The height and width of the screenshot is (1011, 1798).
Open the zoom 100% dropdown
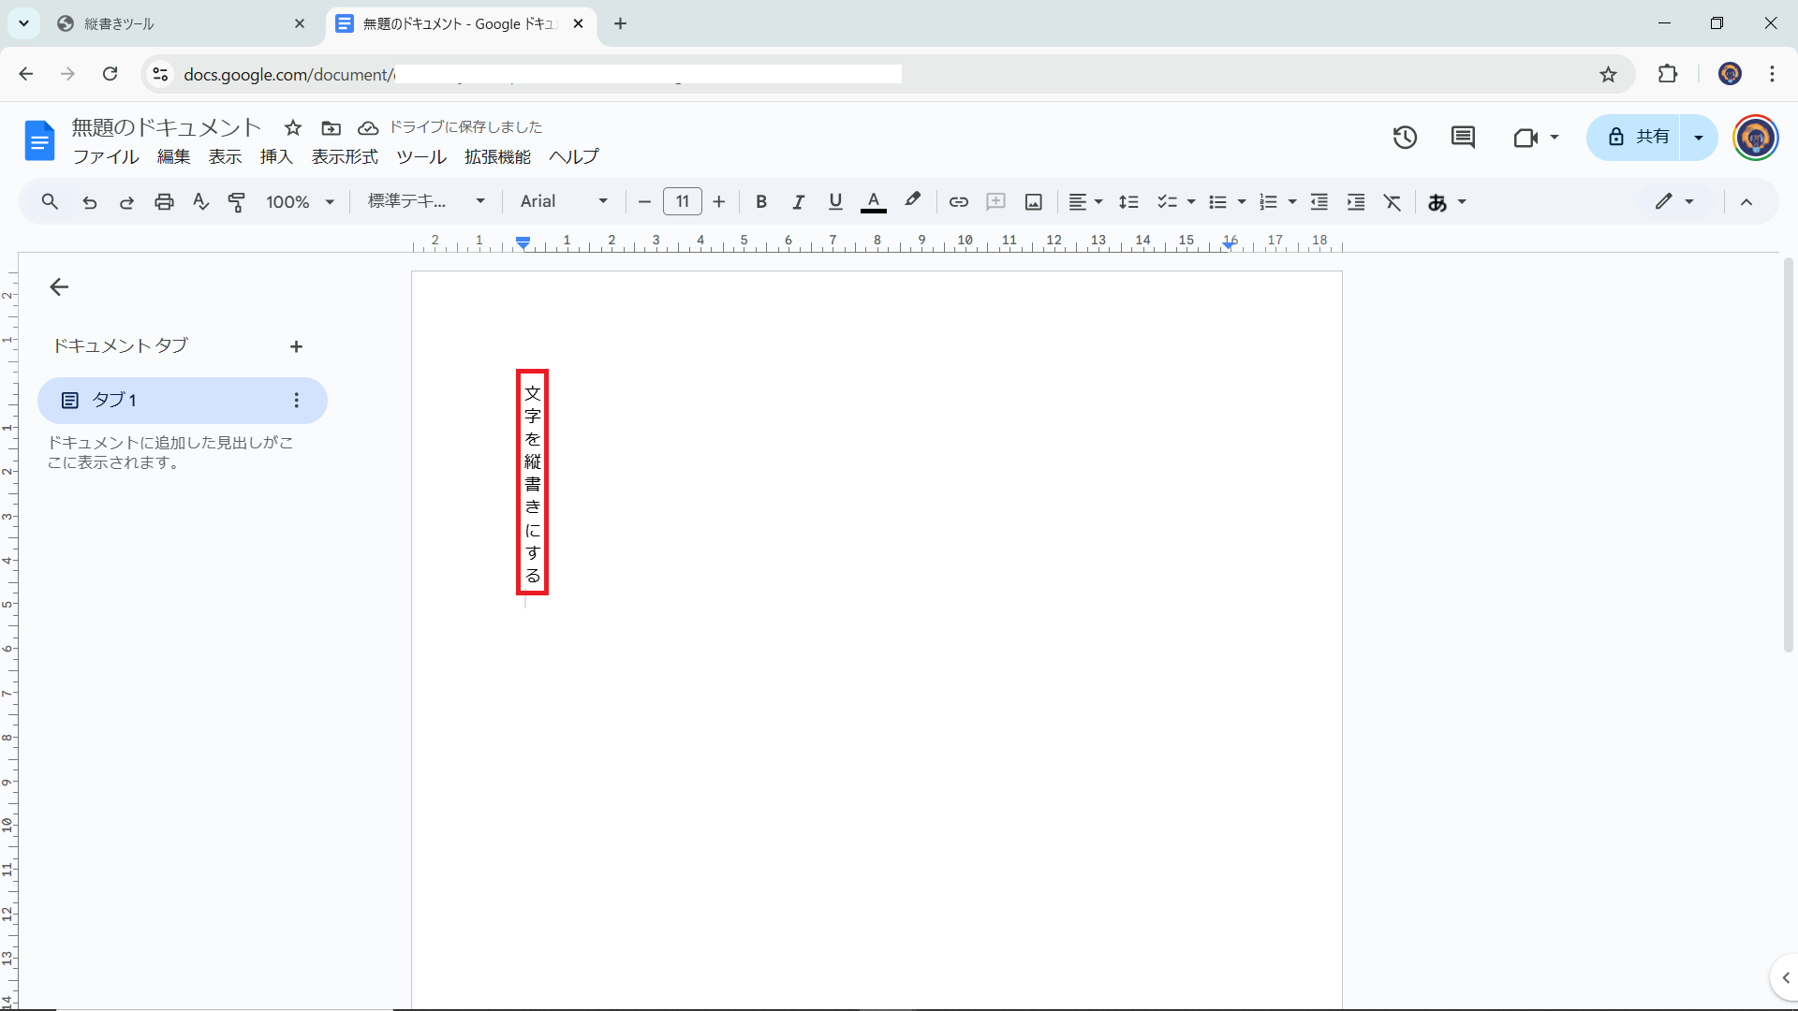pos(300,201)
